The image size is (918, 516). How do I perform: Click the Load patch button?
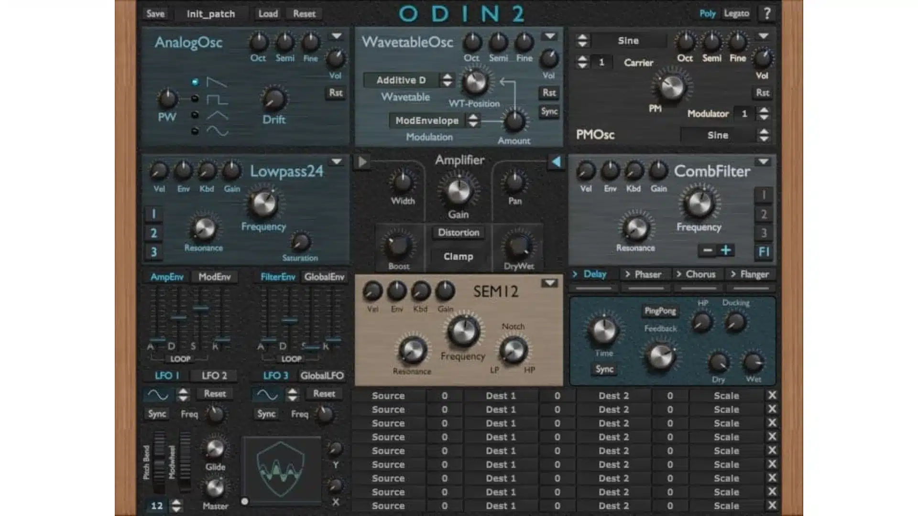(x=268, y=13)
